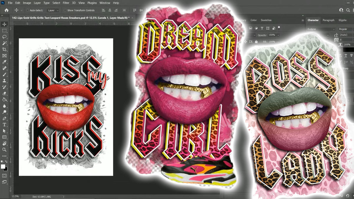Enable the Auto-Select checkbox

pos(27,10)
